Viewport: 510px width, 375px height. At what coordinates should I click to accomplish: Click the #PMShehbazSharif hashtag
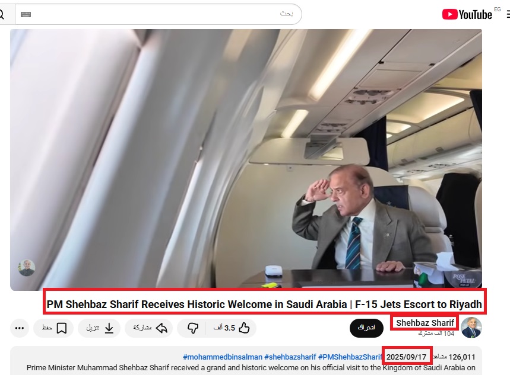(350, 357)
